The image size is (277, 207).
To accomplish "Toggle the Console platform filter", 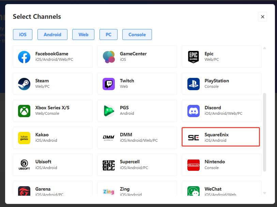I will [137, 34].
